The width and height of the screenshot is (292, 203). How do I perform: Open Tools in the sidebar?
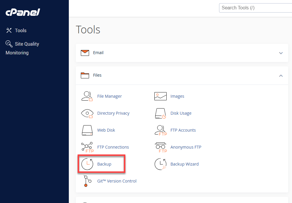(21, 30)
